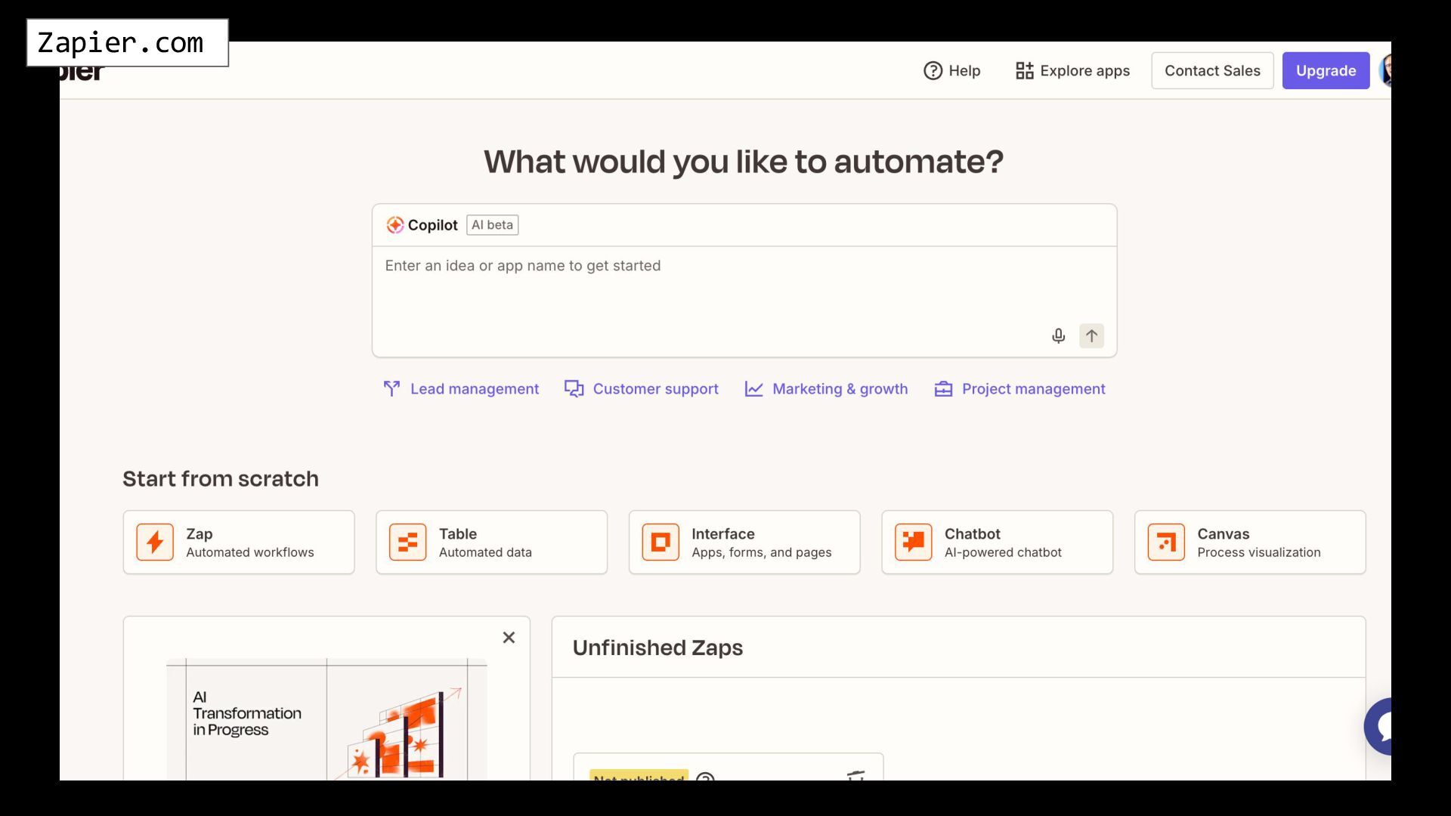The image size is (1451, 816).
Task: Open the AI Transformation in Progress image
Action: [326, 718]
